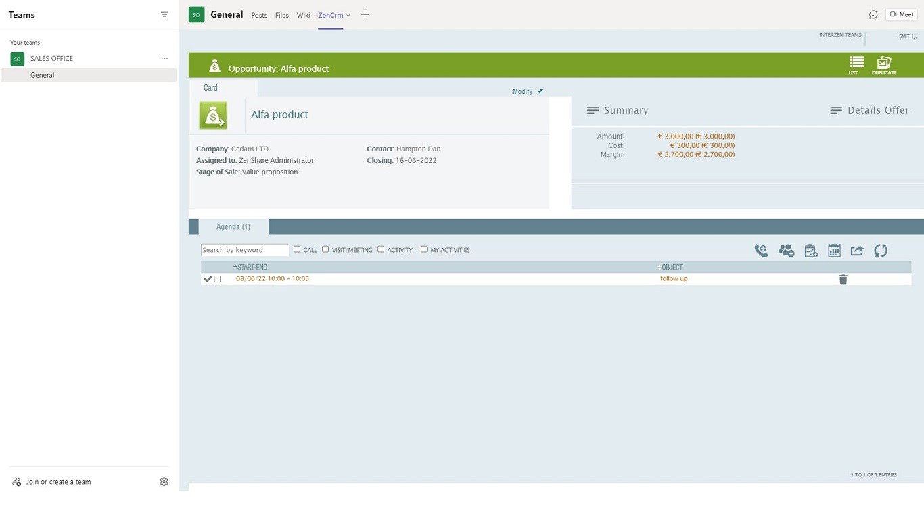This screenshot has height=519, width=924.
Task: Expand the ZenCrm tab dropdown chevron
Action: click(x=348, y=15)
